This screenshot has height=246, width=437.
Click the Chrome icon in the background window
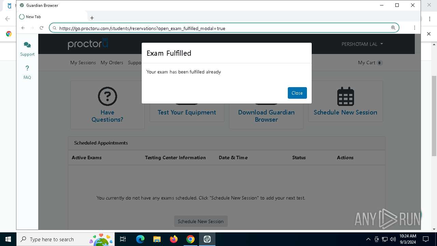9,34
